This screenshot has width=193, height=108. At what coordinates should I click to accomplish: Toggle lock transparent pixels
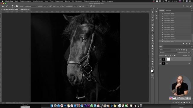point(166,55)
